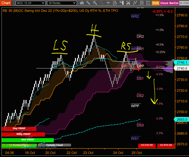Click the 2740.6 white price marker

[x=182, y=68]
